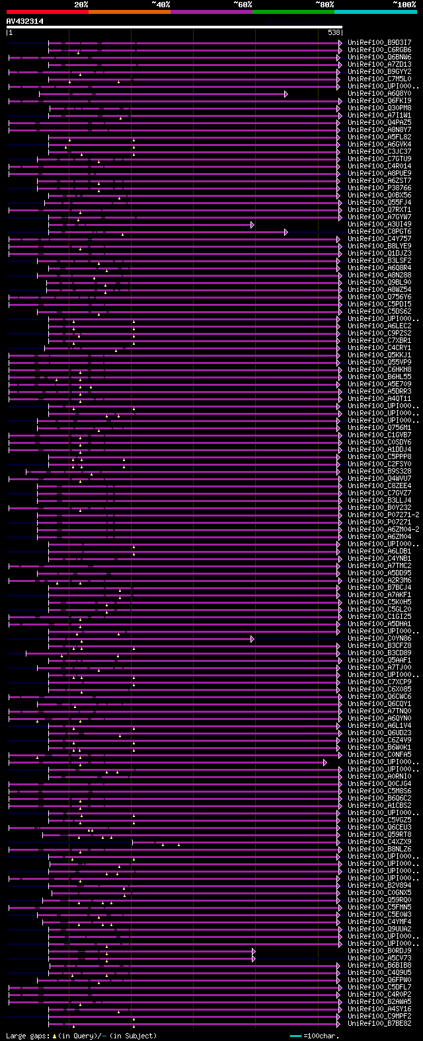The height and width of the screenshot is (1041, 423).
Task: Click the white query length bar
Action: tap(174, 27)
